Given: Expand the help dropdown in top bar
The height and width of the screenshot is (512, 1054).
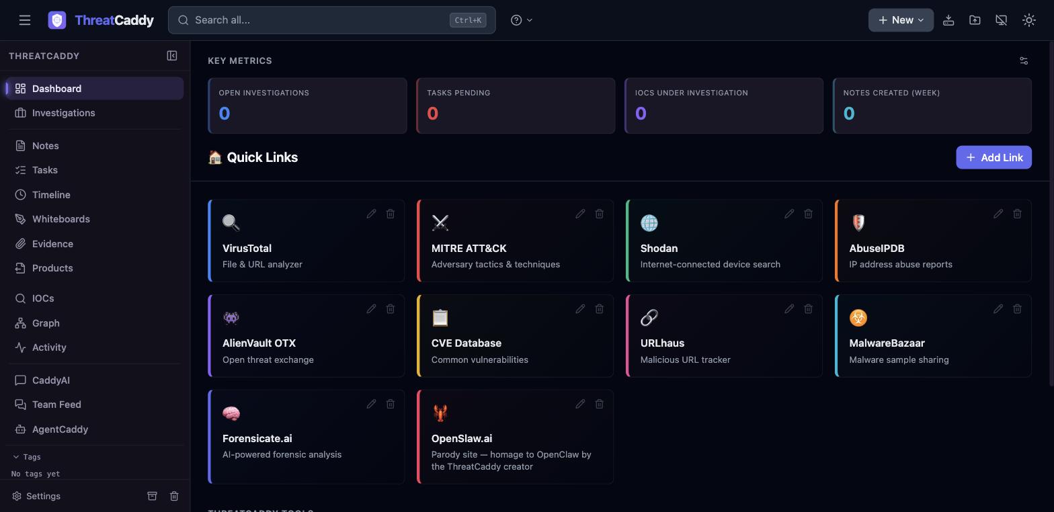Looking at the screenshot, I should pyautogui.click(x=522, y=20).
